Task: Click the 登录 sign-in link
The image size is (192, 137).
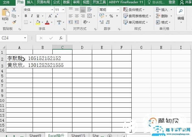Action: tap(172, 2)
